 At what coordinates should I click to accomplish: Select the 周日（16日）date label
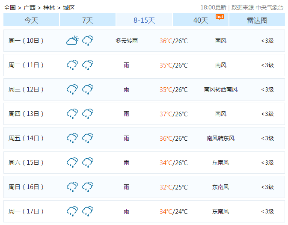26,187
